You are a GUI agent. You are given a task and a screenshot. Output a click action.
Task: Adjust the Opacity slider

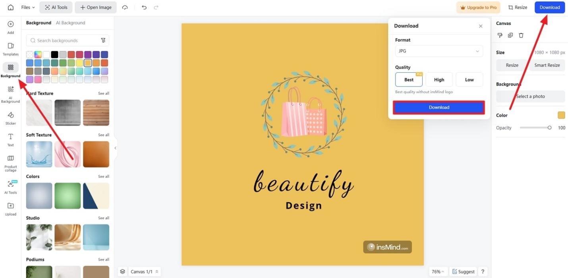click(x=535, y=128)
